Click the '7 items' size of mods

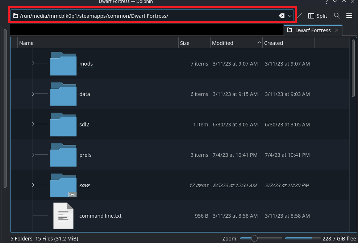[x=199, y=64]
